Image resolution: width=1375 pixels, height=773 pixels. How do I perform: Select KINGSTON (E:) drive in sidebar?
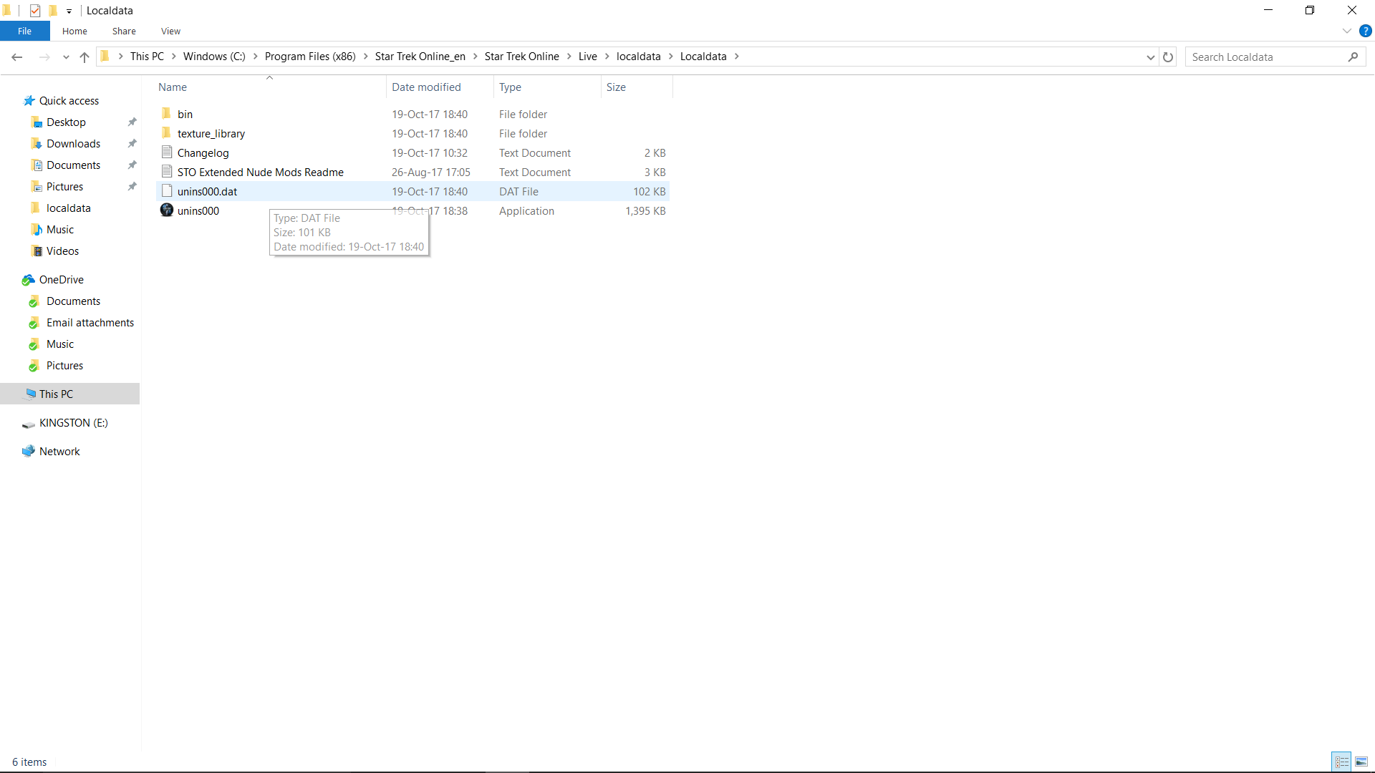(73, 423)
